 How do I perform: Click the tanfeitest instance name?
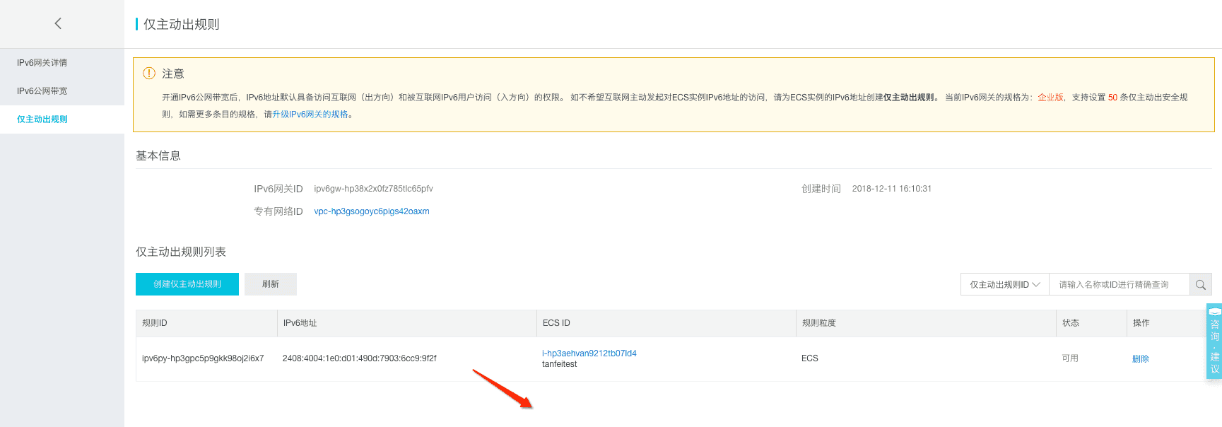(x=560, y=364)
